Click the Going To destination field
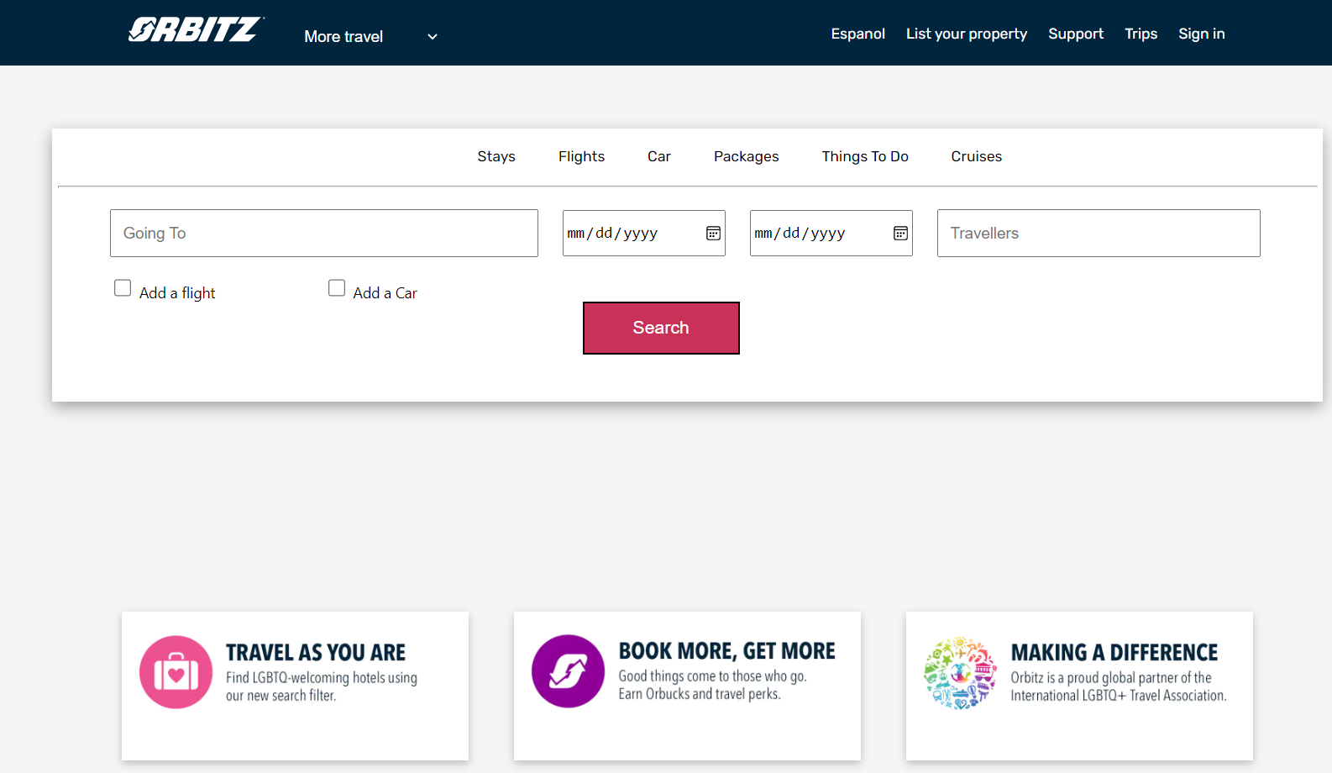The width and height of the screenshot is (1332, 773). click(x=323, y=234)
